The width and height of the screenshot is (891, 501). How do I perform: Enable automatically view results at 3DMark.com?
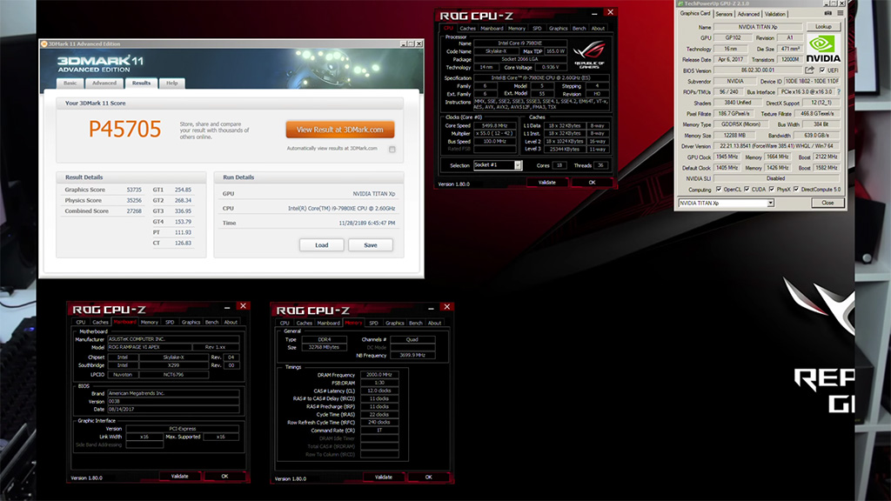pos(392,150)
